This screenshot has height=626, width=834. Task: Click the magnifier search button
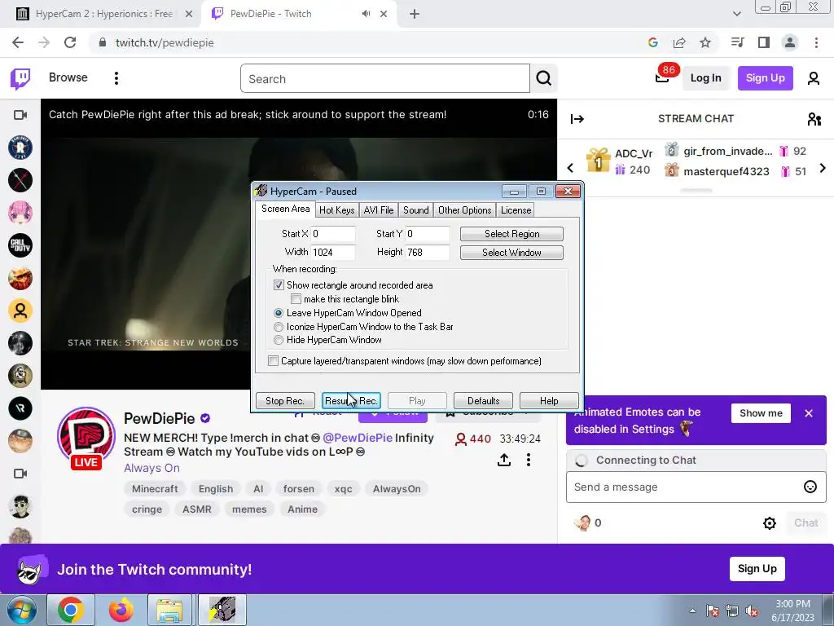point(543,78)
